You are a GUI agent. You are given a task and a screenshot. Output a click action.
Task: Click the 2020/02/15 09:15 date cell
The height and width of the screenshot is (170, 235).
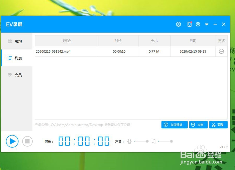click(x=193, y=52)
